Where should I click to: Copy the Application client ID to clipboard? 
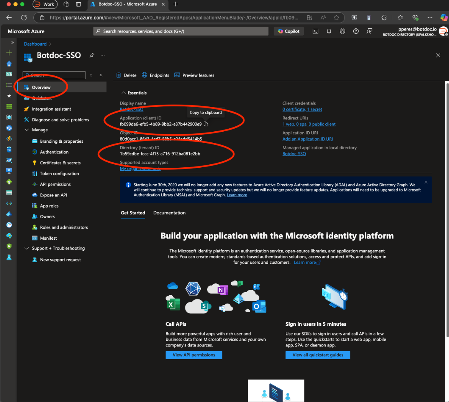point(206,124)
